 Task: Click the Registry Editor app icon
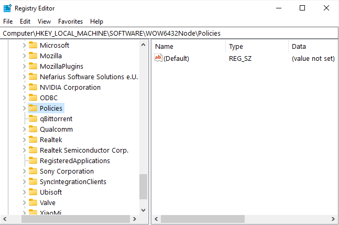pyautogui.click(x=7, y=8)
